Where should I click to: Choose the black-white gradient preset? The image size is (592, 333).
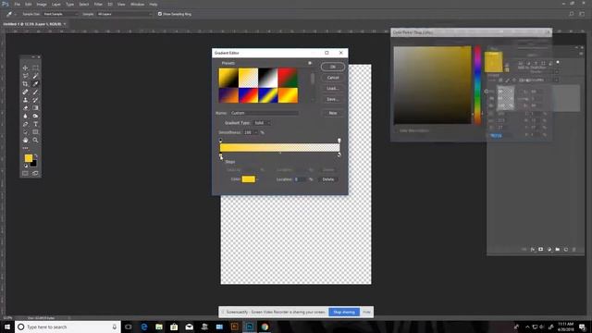click(268, 78)
